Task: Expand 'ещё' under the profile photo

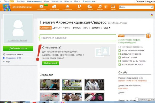Action: [8, 62]
